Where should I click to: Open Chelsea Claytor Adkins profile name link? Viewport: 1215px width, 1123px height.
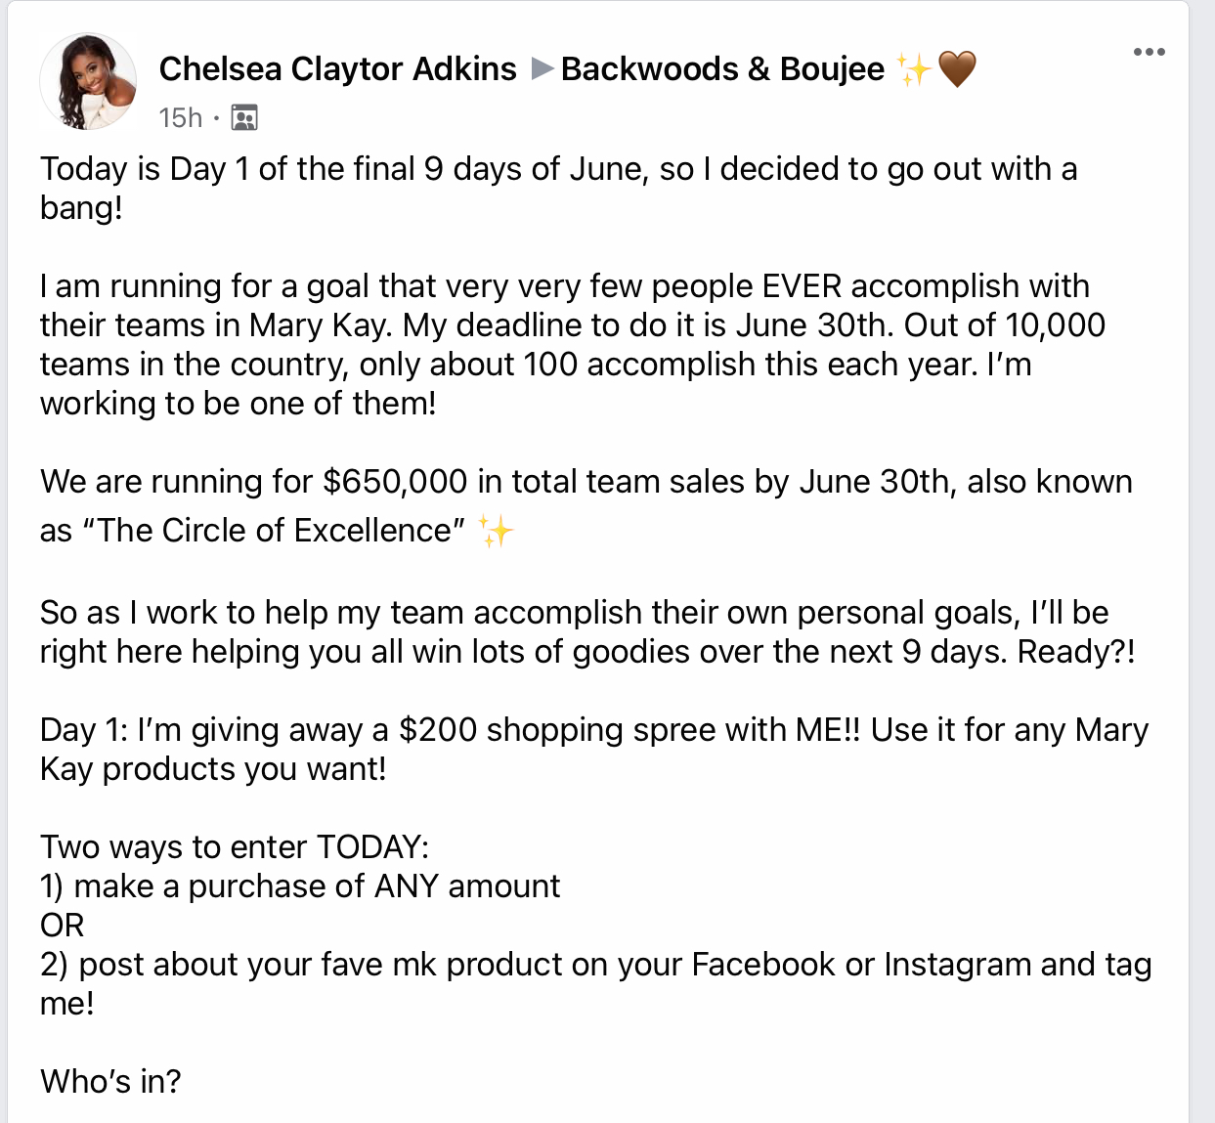[x=338, y=68]
